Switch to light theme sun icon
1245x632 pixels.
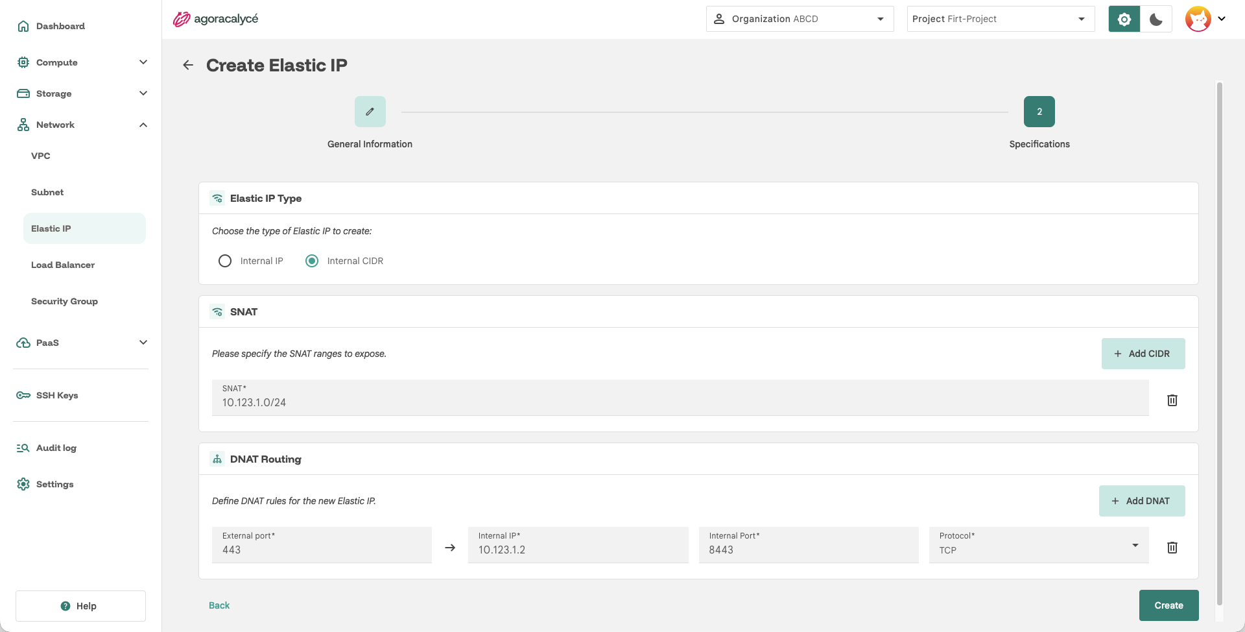pos(1124,19)
